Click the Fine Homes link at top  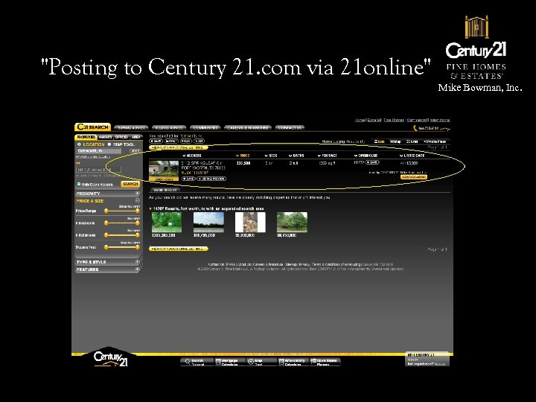(x=394, y=120)
